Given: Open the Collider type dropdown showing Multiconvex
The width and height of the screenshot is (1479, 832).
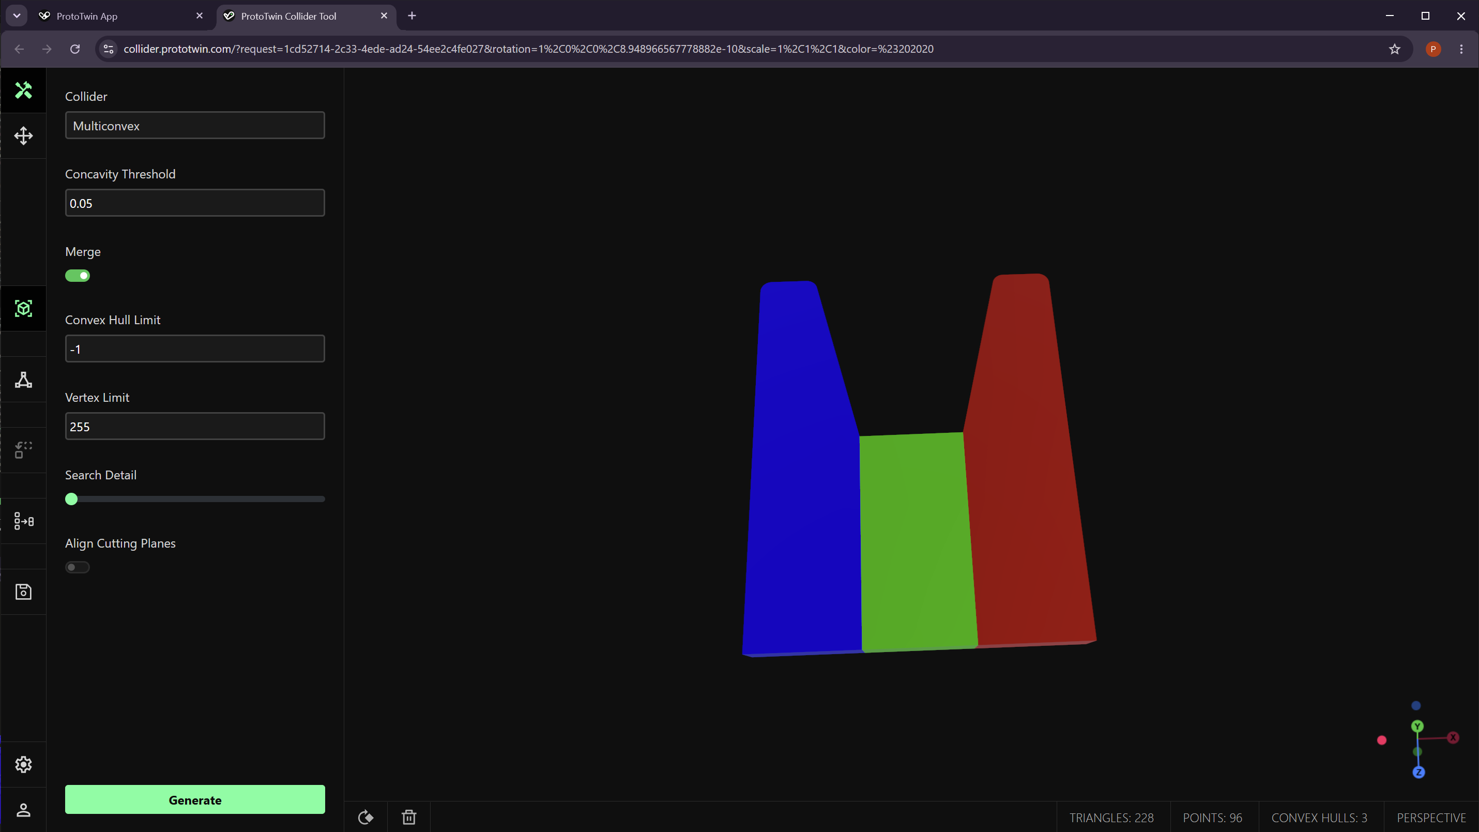Looking at the screenshot, I should coord(195,125).
